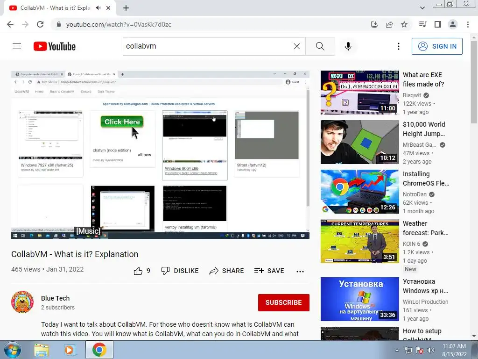Close the CollabVM tab

108,8
